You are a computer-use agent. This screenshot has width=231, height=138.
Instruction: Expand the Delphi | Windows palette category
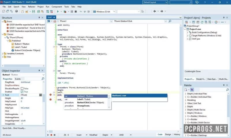(x=185, y=113)
